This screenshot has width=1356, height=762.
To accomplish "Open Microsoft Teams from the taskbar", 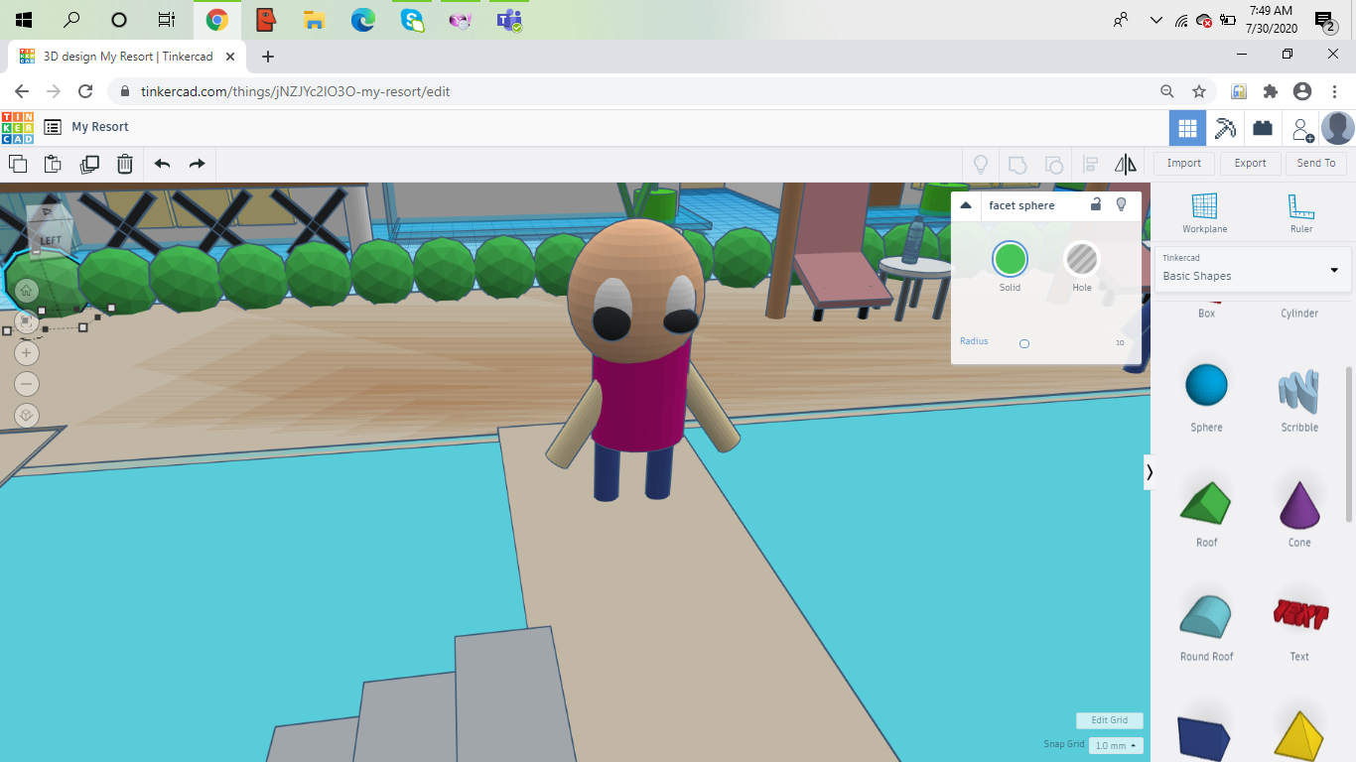I will tap(509, 20).
